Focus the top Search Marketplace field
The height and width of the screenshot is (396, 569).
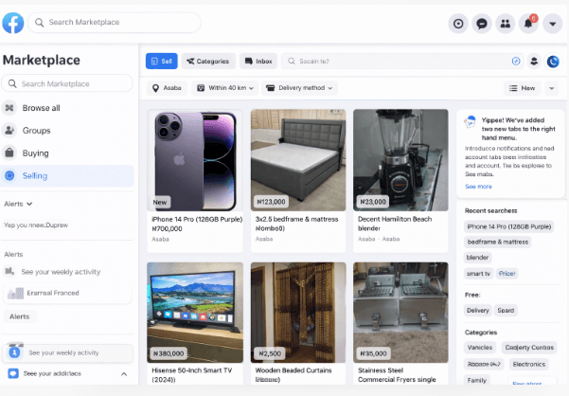pyautogui.click(x=115, y=23)
